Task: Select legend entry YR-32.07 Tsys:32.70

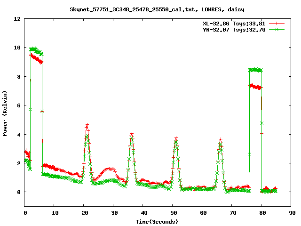Action: pos(234,30)
